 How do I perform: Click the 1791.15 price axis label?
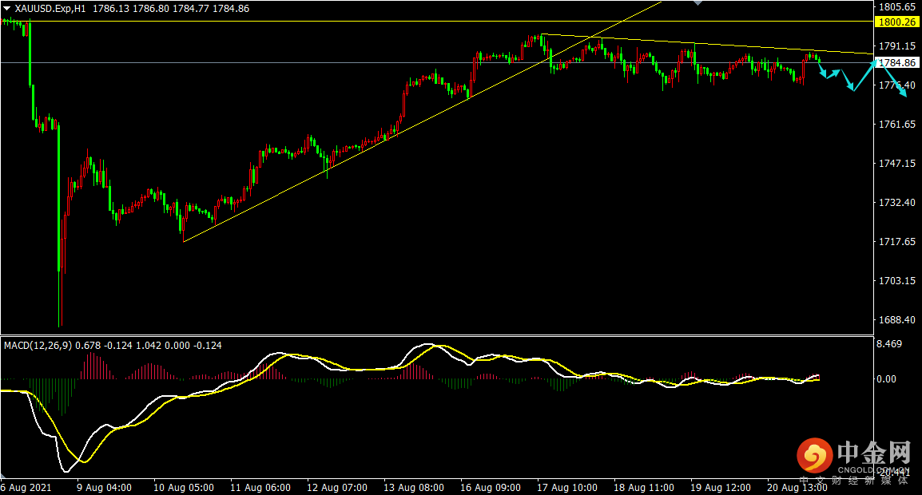pyautogui.click(x=896, y=46)
